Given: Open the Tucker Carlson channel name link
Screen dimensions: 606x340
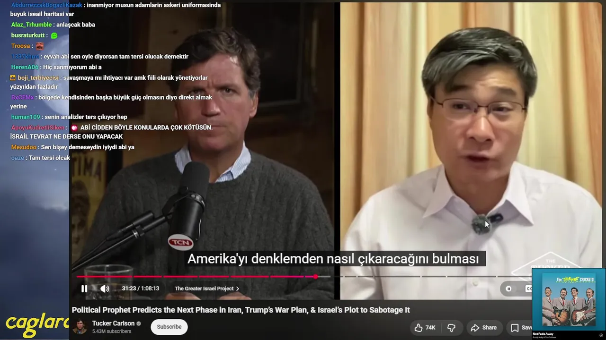Looking at the screenshot, I should coord(113,323).
